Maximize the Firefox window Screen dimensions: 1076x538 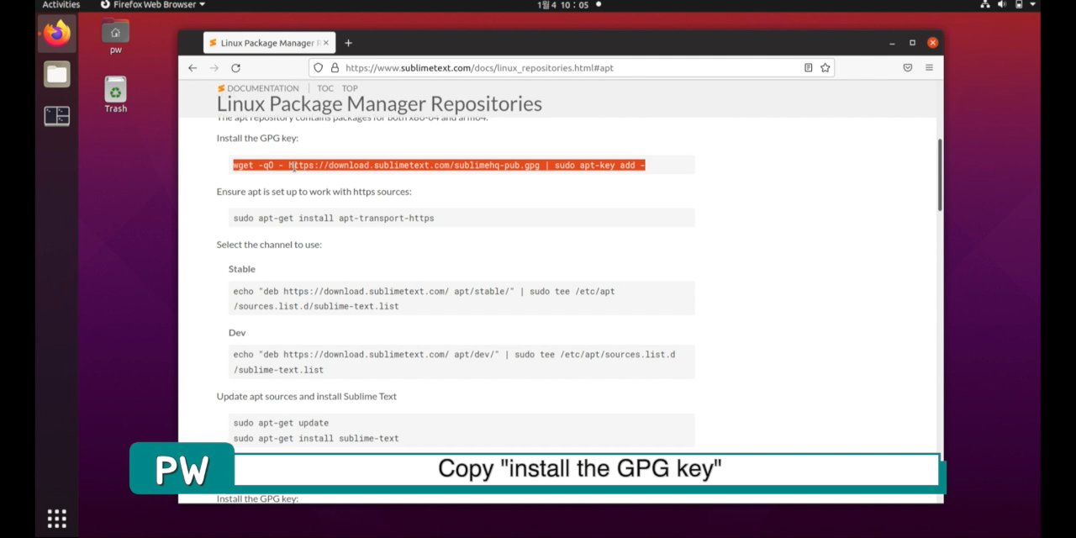(912, 43)
